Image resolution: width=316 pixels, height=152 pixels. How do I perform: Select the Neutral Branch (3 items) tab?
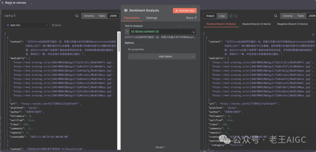tap(256, 24)
